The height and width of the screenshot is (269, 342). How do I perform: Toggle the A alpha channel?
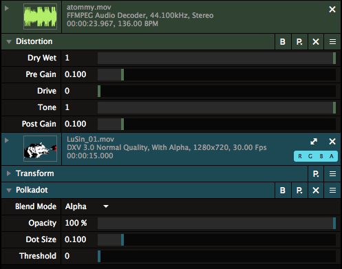pyautogui.click(x=332, y=156)
